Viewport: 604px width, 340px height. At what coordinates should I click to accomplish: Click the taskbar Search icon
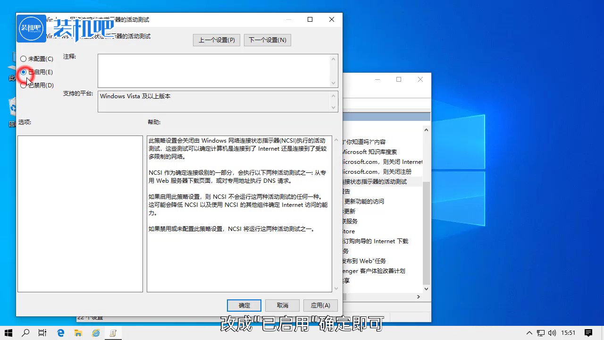[x=25, y=333]
